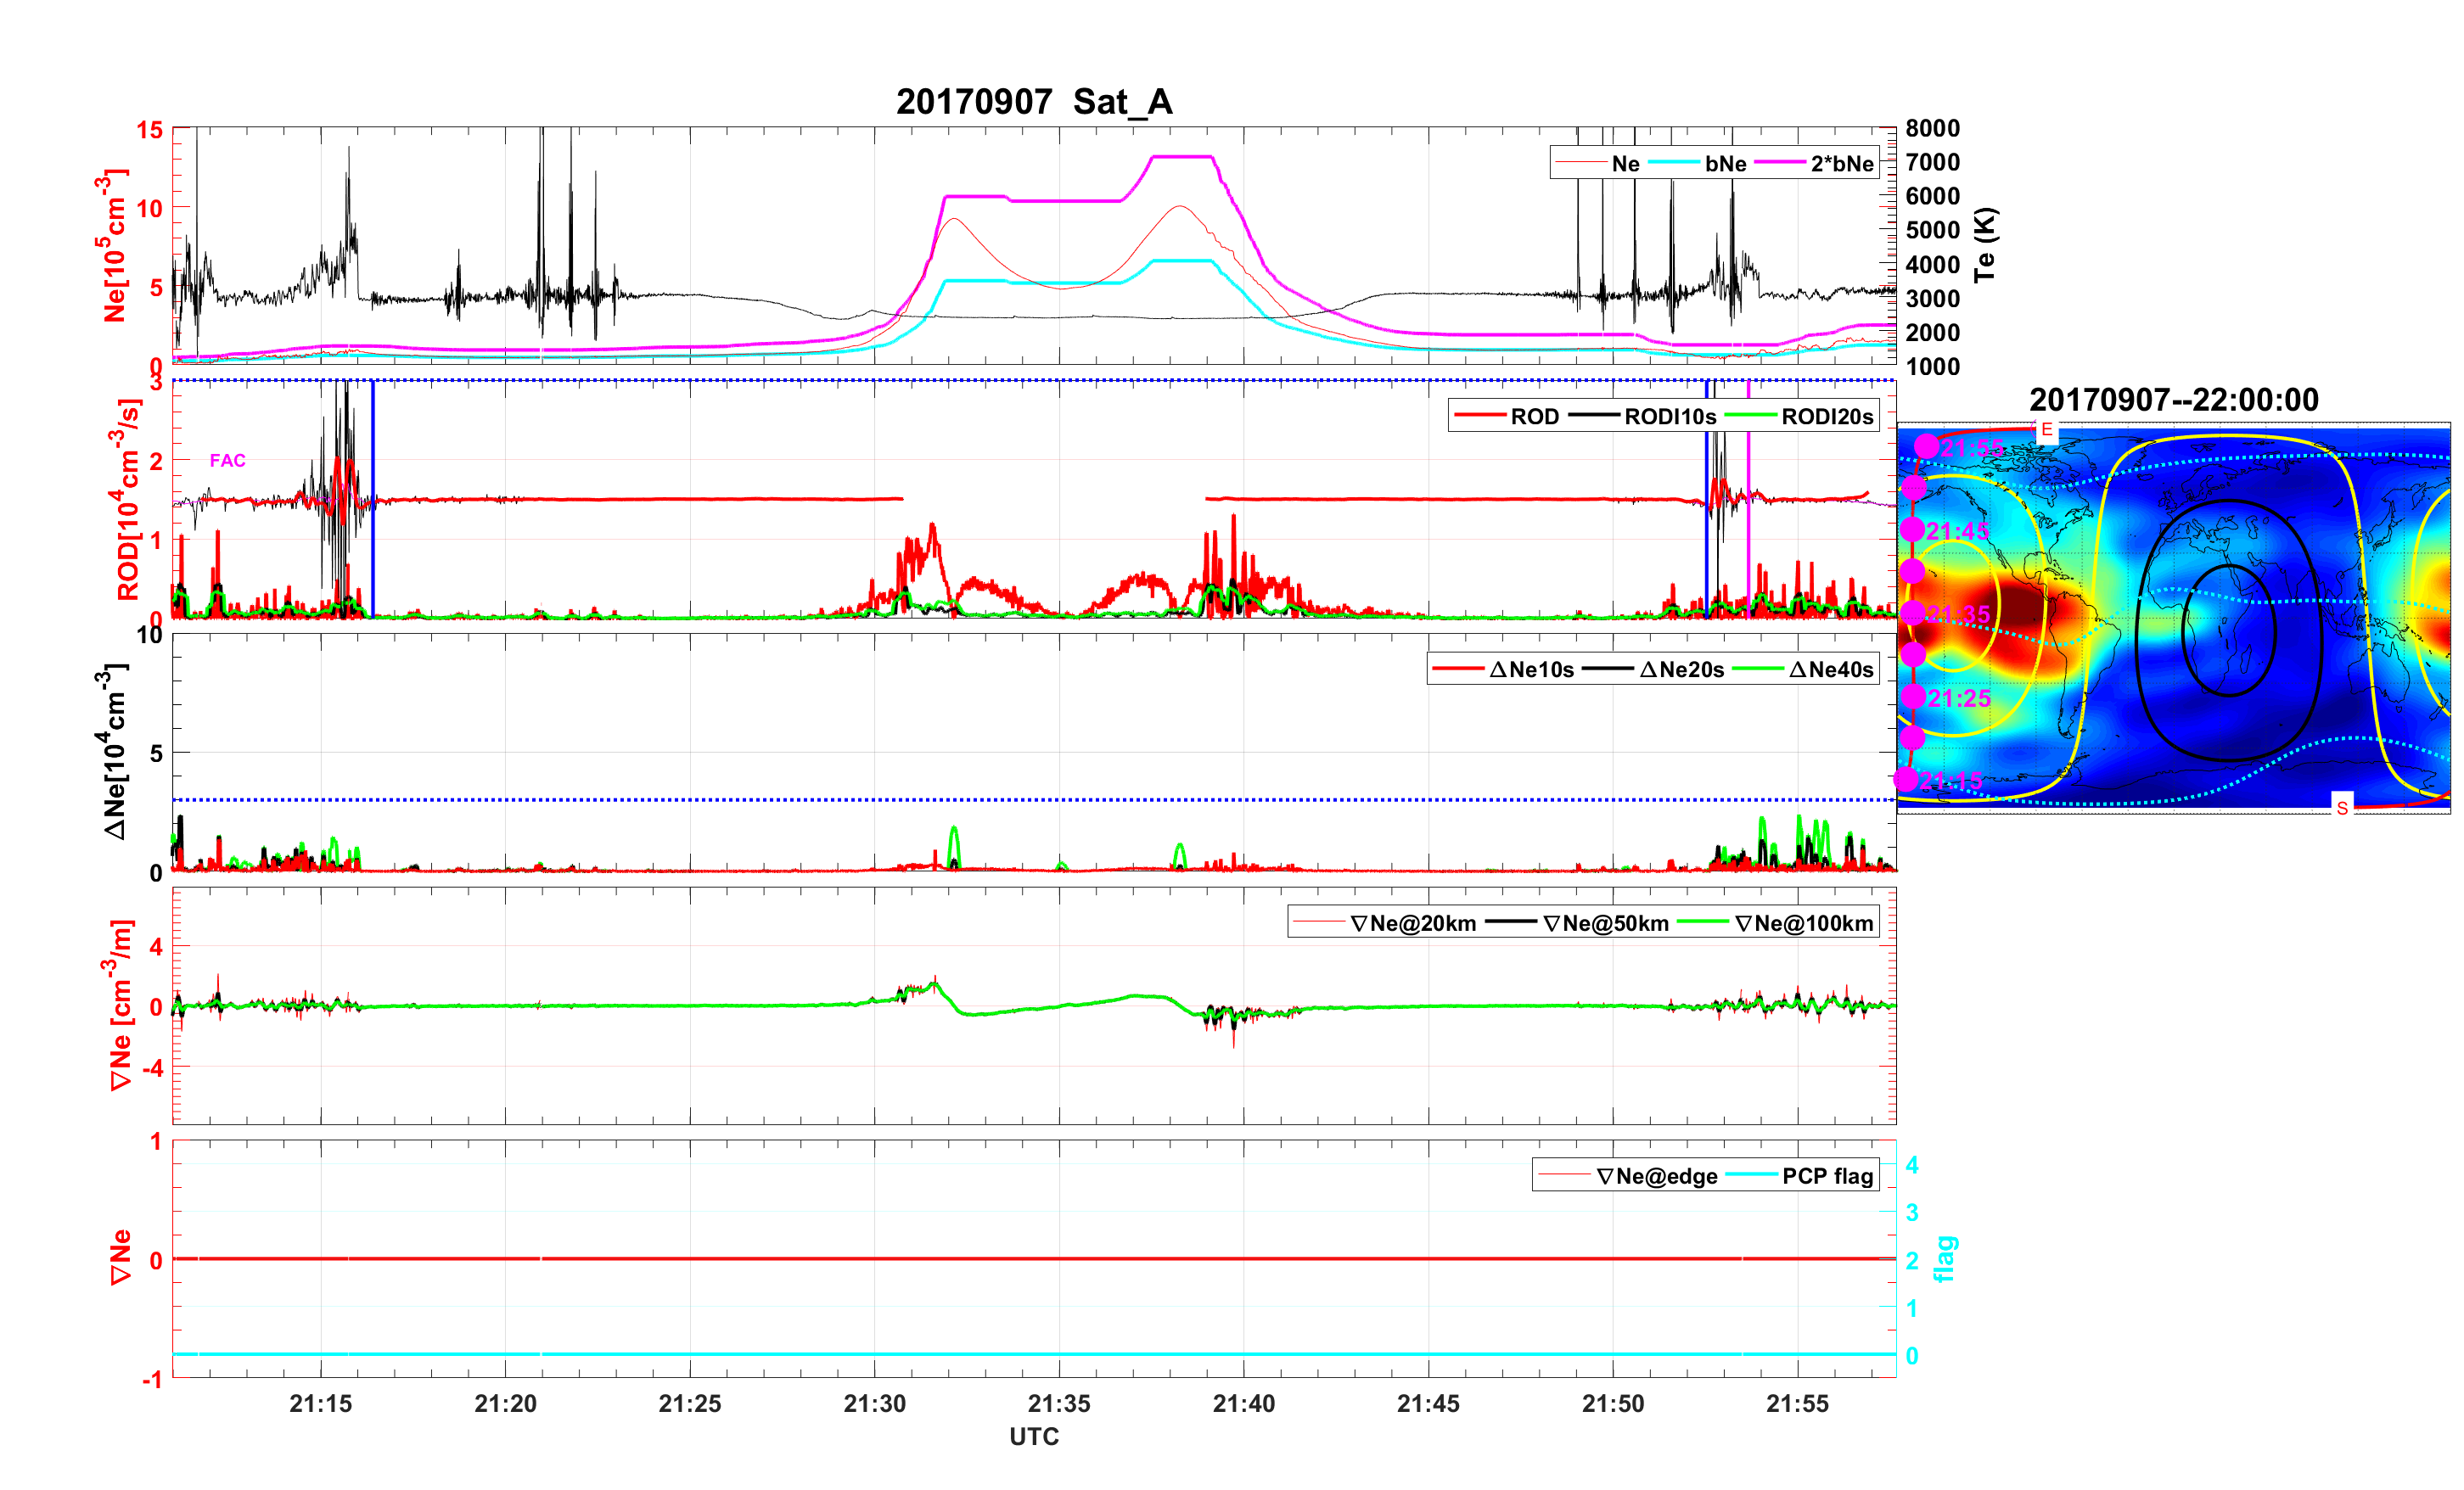Viewport: 2464px width, 1490px height.
Task: Click the cyan bNe legend line
Action: [1673, 164]
